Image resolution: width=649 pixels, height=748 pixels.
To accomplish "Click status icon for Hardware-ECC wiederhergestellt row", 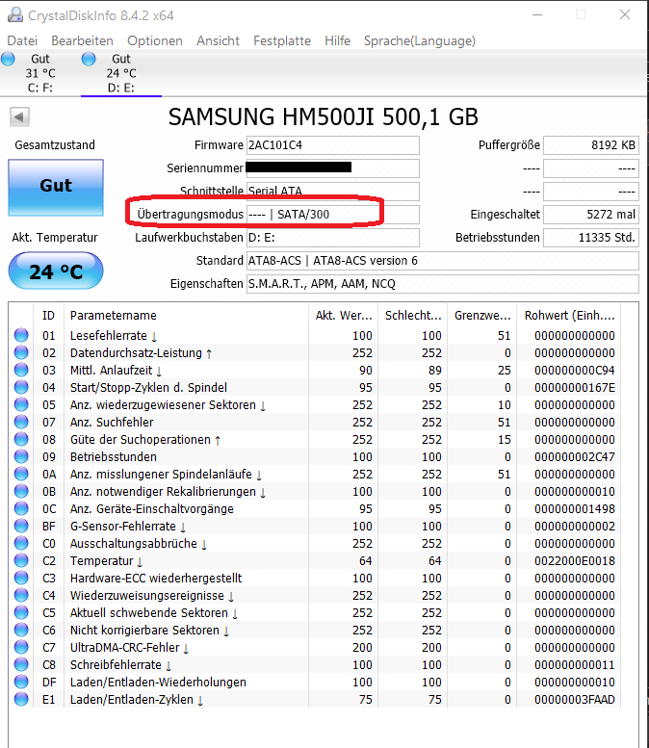I will point(21,578).
